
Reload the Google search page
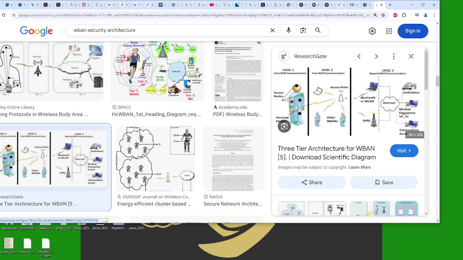tap(4, 15)
